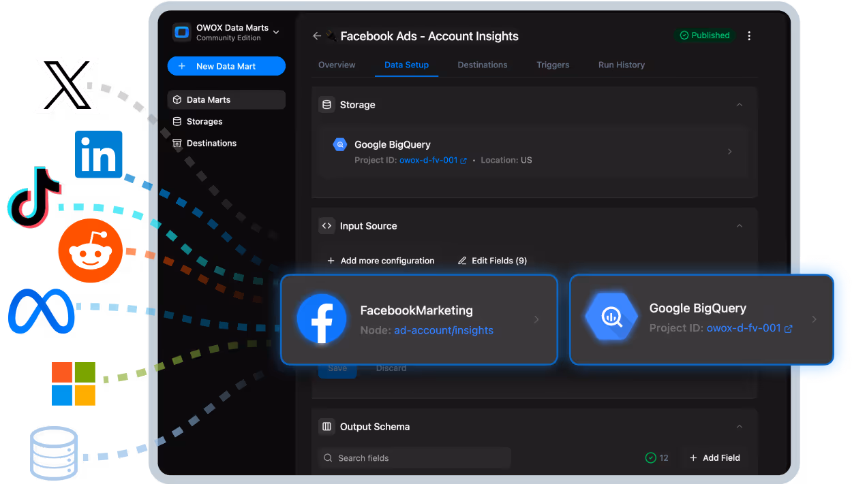Viewport: 852px width, 484px height.
Task: Open highlighted Google BigQuery card chevron
Action: tap(815, 319)
